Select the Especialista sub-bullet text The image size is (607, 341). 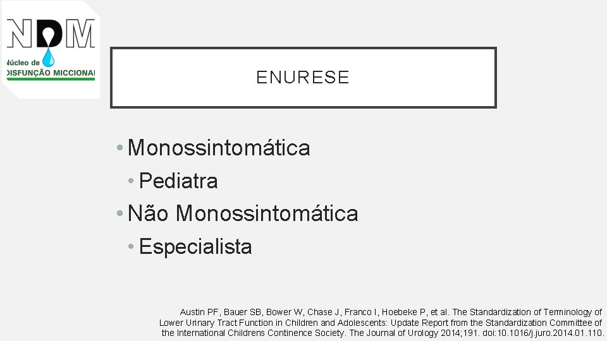pos(195,246)
